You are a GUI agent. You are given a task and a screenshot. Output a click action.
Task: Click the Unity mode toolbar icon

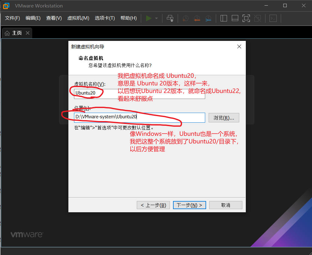tap(257, 18)
